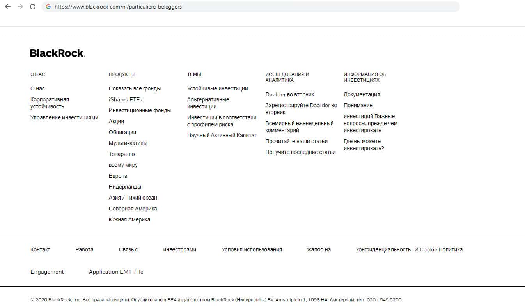Go to Корпоративная устойчивость page
This screenshot has width=525, height=306.
click(50, 103)
